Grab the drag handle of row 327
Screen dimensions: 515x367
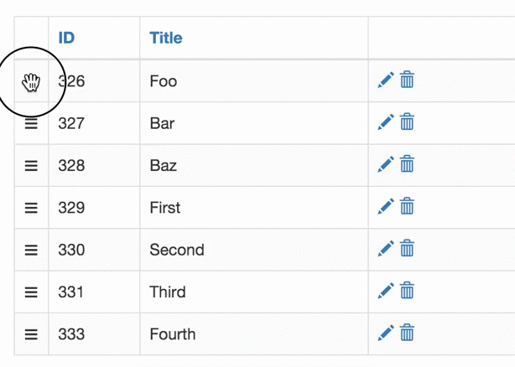click(x=31, y=124)
